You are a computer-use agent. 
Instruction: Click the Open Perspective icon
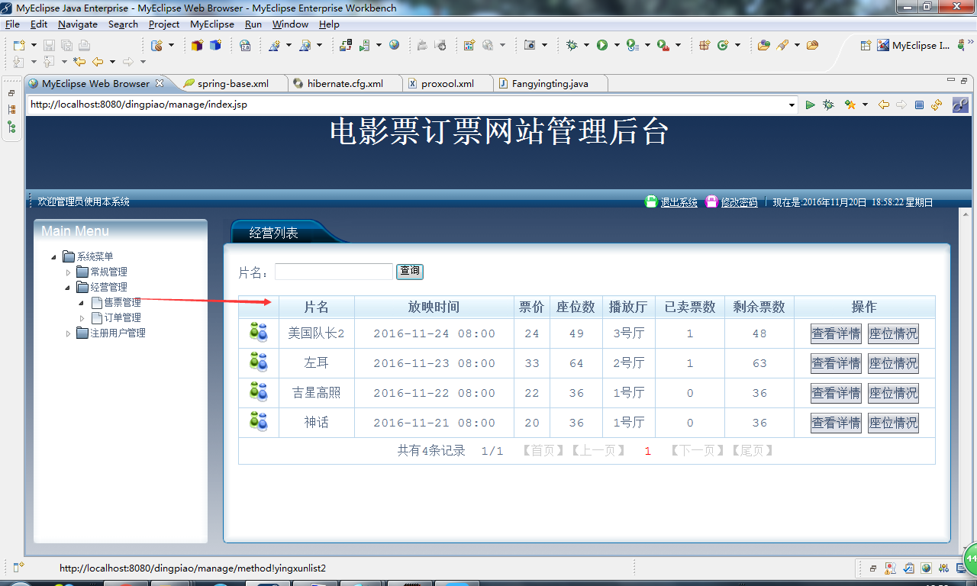coord(866,46)
